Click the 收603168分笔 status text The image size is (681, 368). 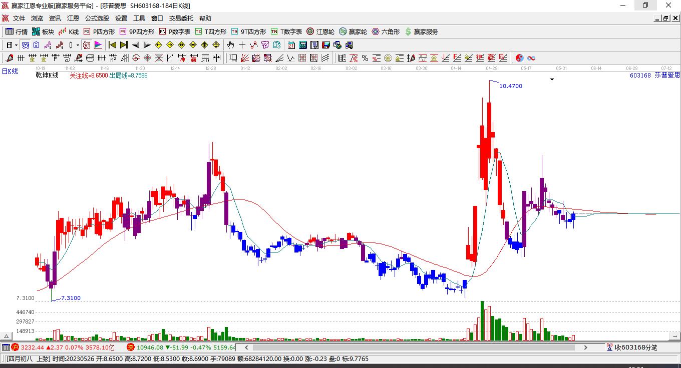[636, 347]
